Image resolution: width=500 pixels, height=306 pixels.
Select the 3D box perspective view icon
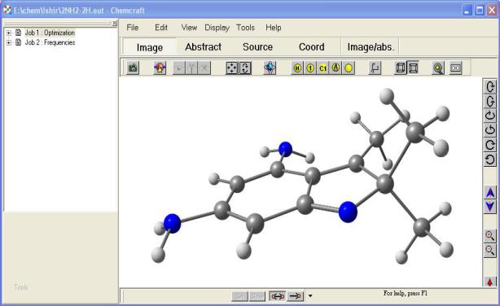click(400, 68)
